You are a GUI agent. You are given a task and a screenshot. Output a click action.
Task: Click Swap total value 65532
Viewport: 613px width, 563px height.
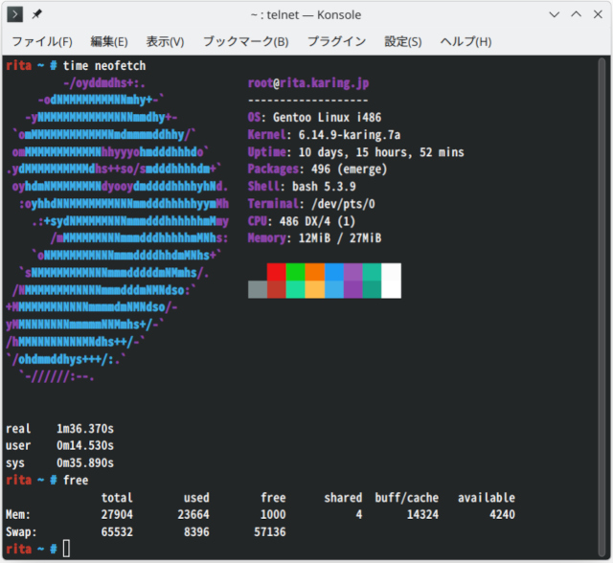(x=117, y=531)
